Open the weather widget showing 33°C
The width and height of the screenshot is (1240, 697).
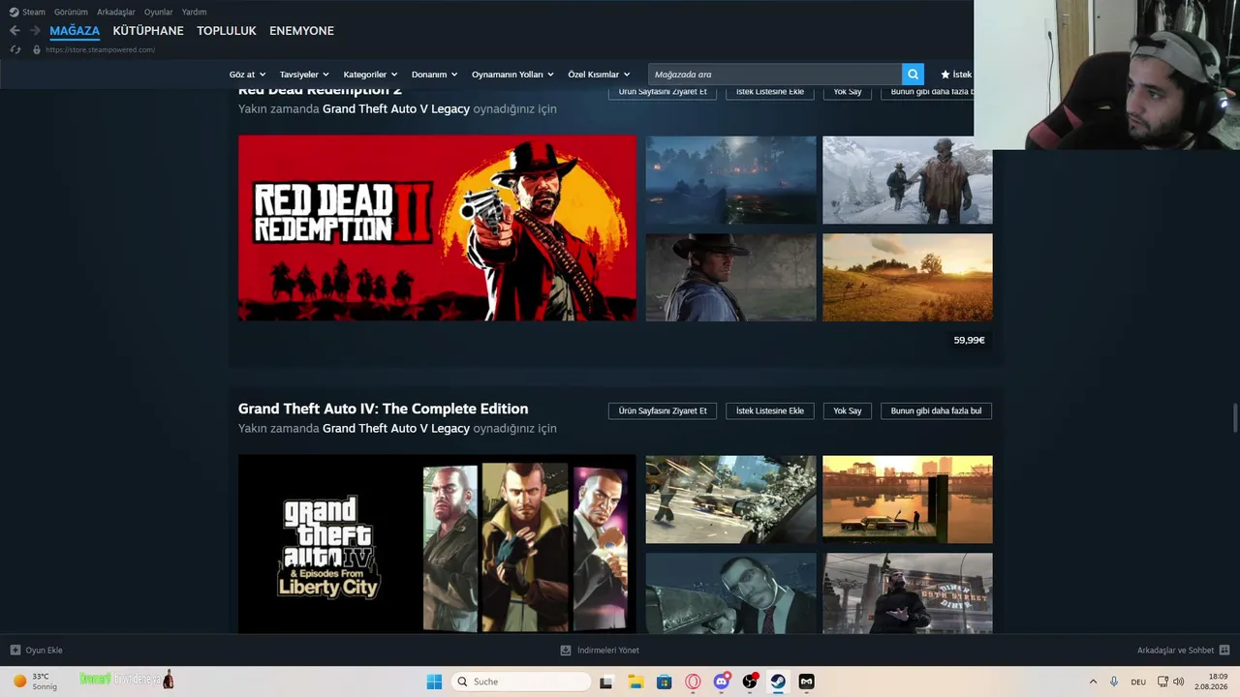35,682
